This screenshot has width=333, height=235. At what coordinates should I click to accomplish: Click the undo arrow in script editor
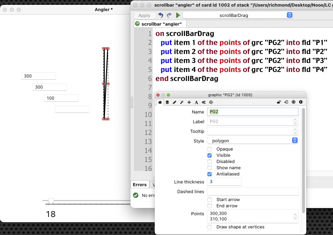pyautogui.click(x=161, y=15)
